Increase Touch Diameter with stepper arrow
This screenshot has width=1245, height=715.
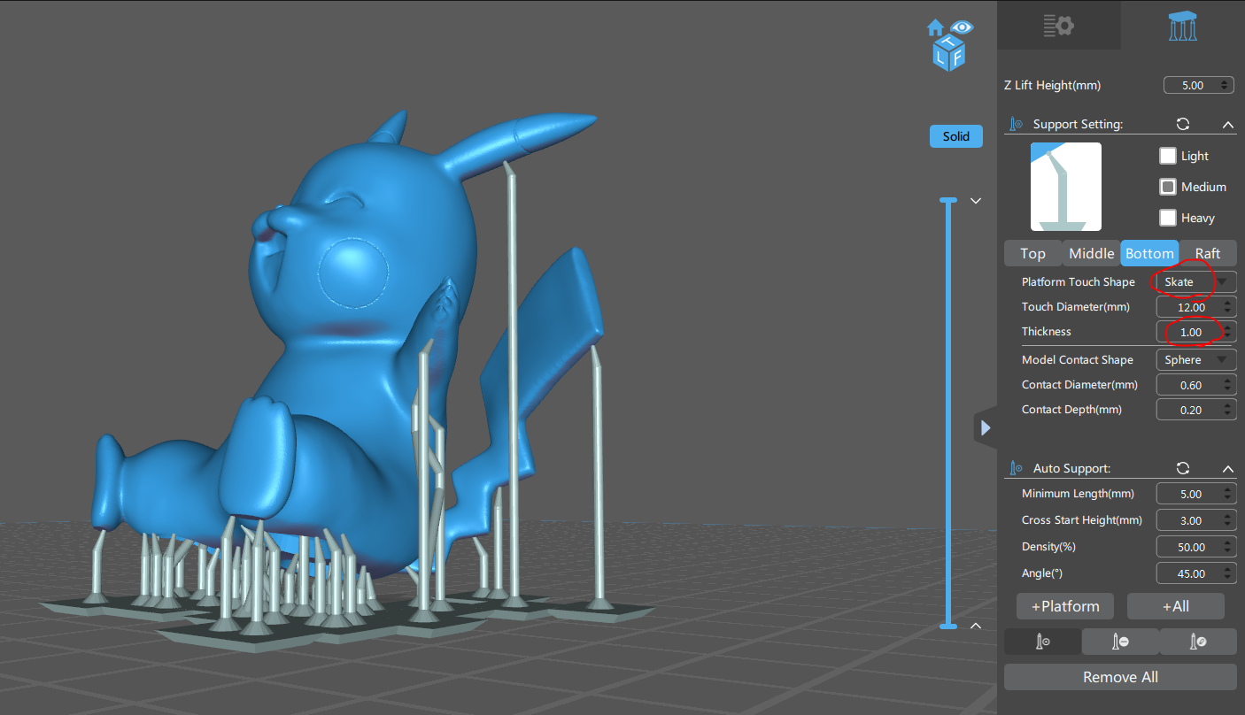pyautogui.click(x=1228, y=303)
